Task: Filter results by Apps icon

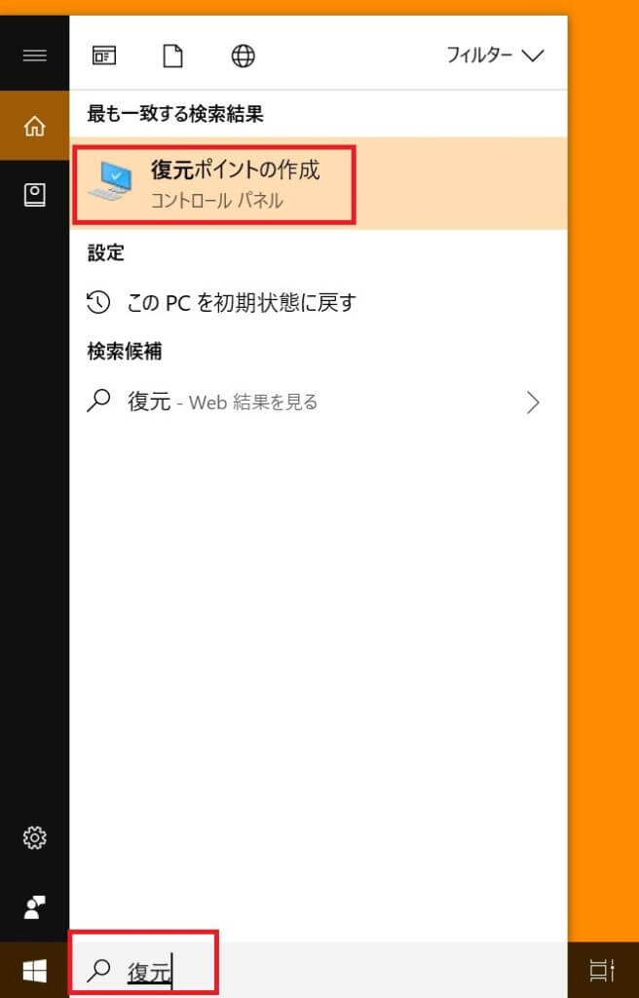Action: coord(104,56)
